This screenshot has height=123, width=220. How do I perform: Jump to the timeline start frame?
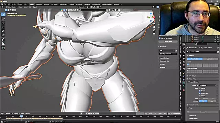pyautogui.click(x=86, y=113)
